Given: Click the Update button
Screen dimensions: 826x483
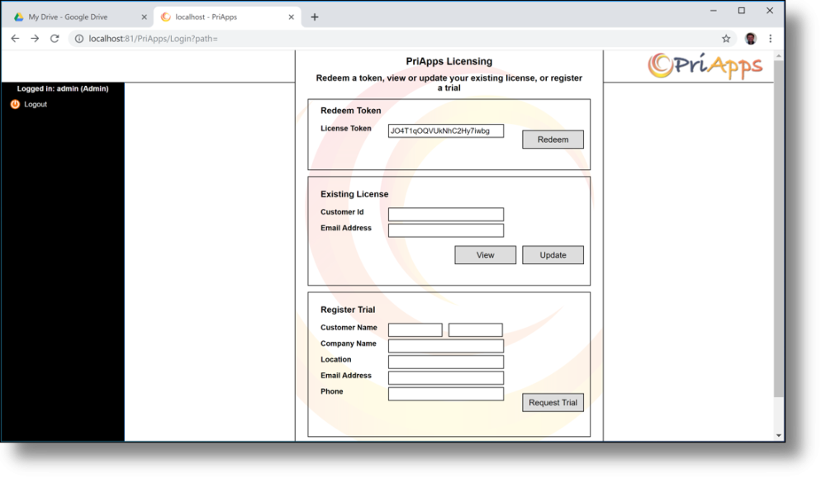Looking at the screenshot, I should click(x=553, y=254).
